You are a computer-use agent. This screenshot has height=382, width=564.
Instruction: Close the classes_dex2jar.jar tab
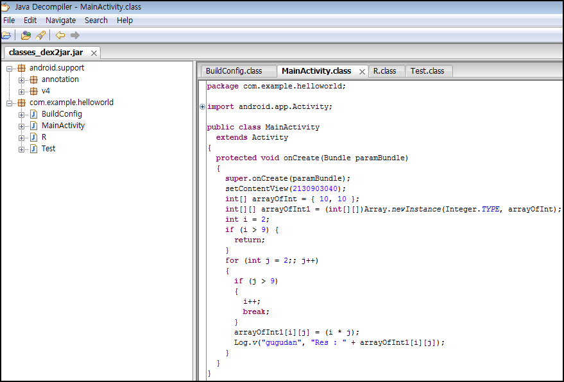click(x=94, y=53)
